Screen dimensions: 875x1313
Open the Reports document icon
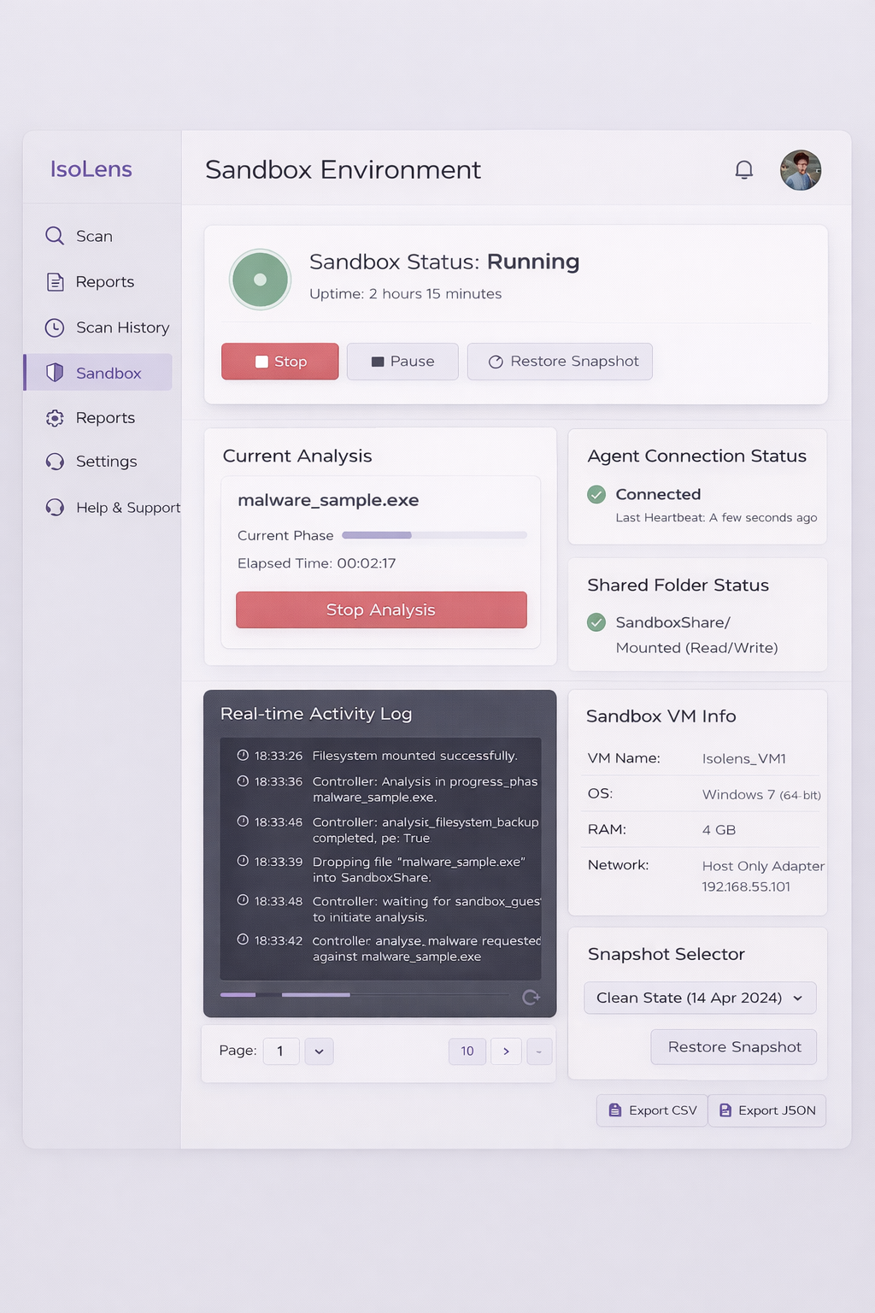(x=54, y=281)
